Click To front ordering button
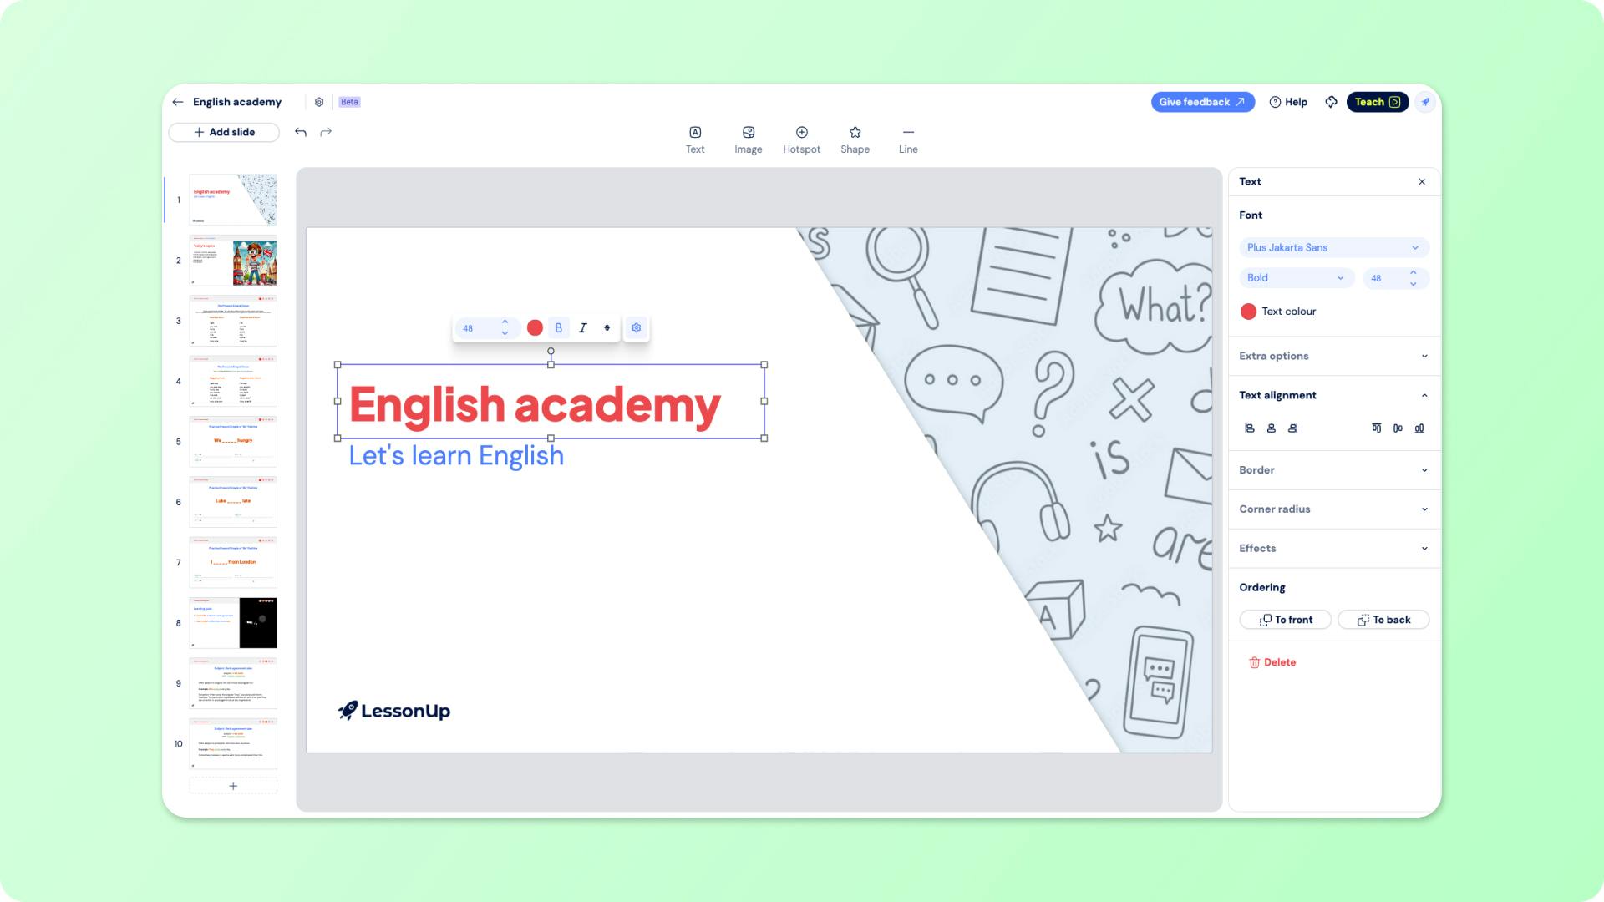Screen dimensions: 1604x902 click(x=1283, y=619)
